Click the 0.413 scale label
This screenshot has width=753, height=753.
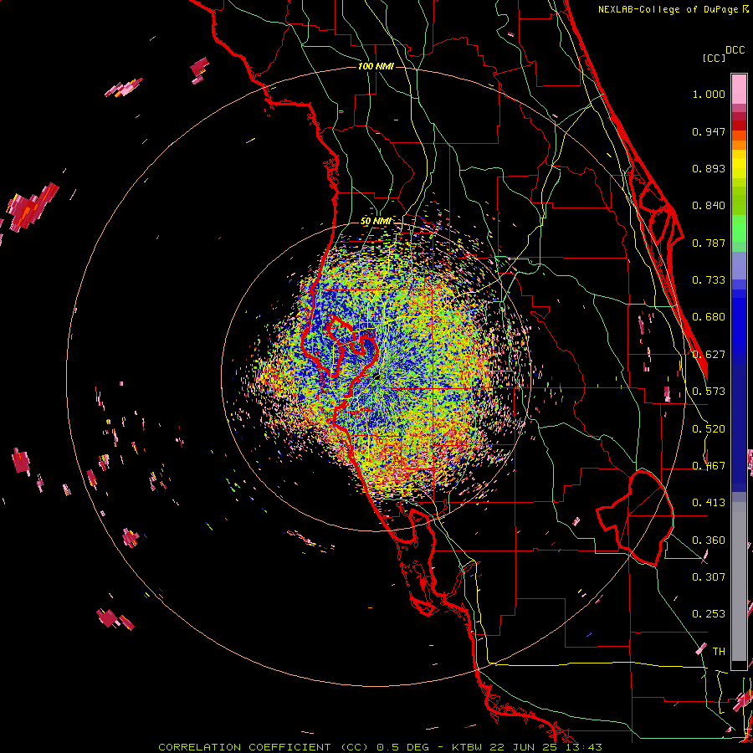(709, 503)
